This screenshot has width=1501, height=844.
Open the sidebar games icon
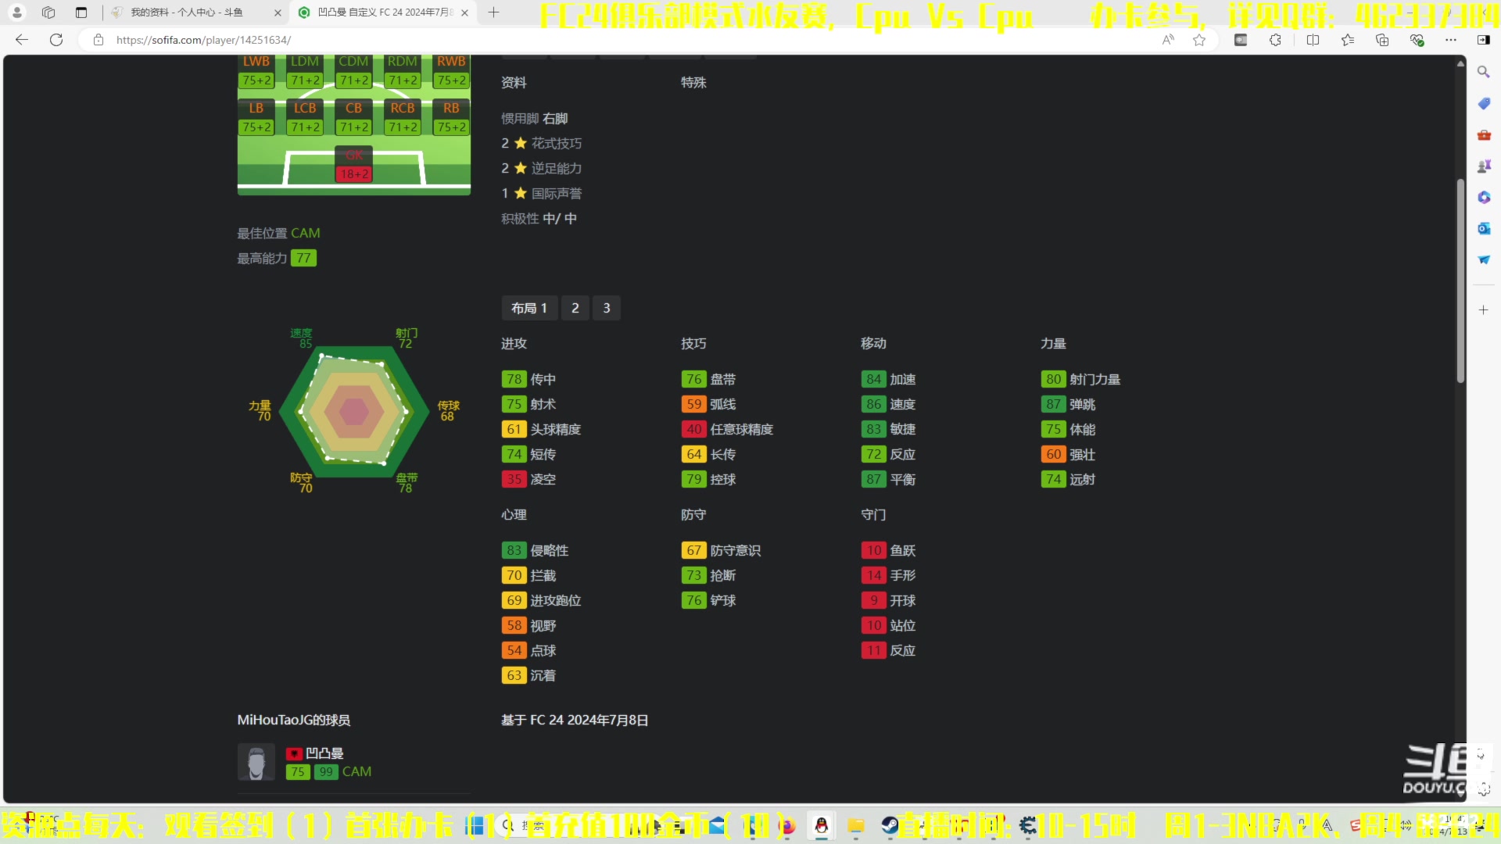pyautogui.click(x=1484, y=166)
